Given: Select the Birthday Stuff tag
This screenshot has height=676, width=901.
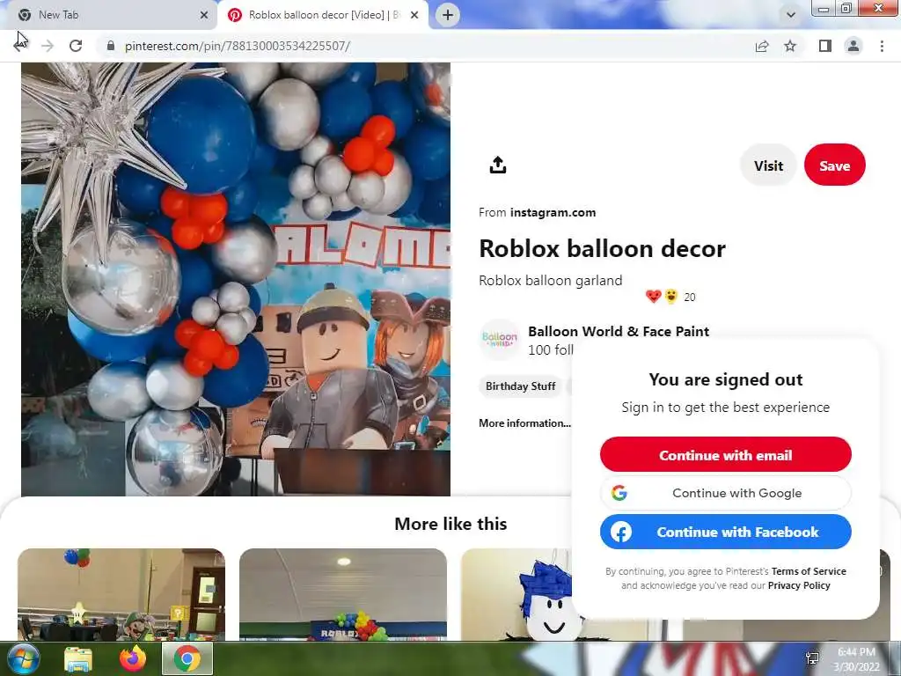Looking at the screenshot, I should pyautogui.click(x=520, y=386).
